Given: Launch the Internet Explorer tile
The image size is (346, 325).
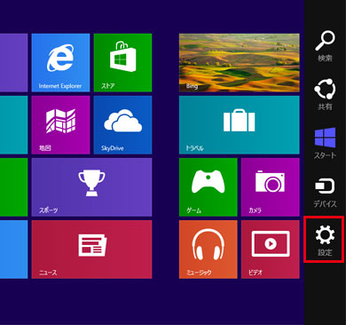Looking at the screenshot, I should pos(60,63).
